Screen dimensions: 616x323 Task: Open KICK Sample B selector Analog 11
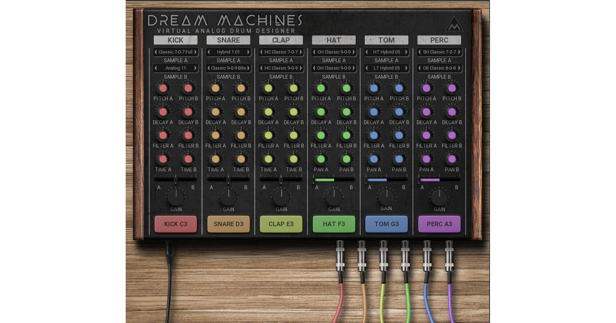[x=176, y=68]
